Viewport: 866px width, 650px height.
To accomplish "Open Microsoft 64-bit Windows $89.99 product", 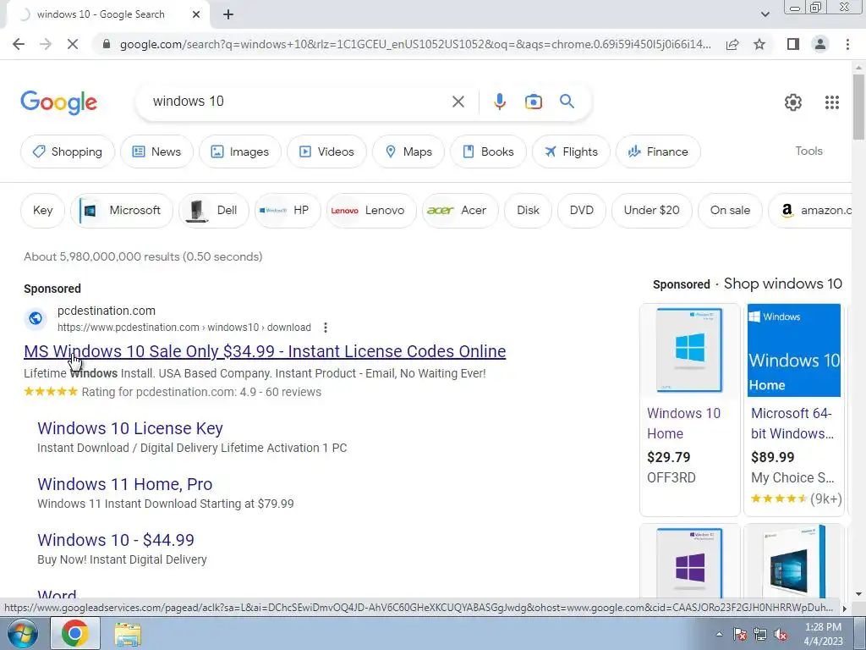I will [793, 409].
